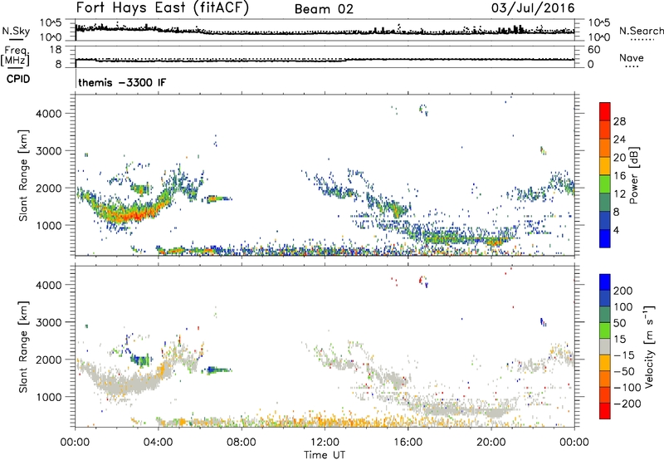Click the power panel 'Slant Range [km]' label
This screenshot has width=664, height=460.
pos(23,175)
